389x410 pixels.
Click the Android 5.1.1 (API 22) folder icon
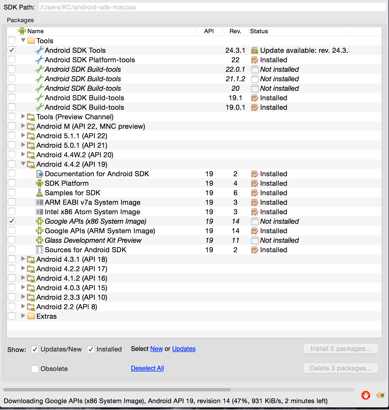click(31, 136)
